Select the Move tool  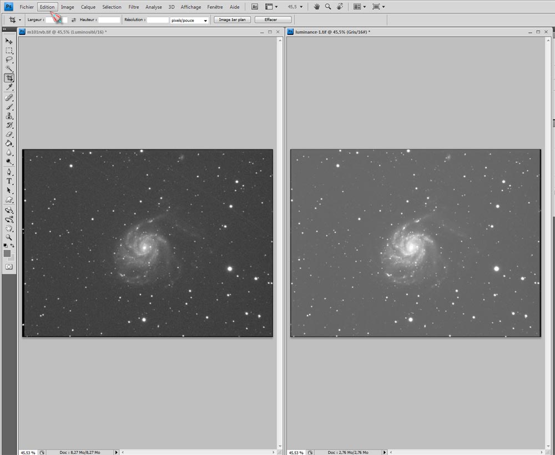tap(9, 41)
